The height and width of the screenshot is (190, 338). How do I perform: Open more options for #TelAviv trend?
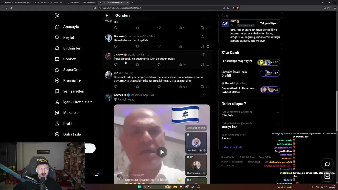click(278, 112)
